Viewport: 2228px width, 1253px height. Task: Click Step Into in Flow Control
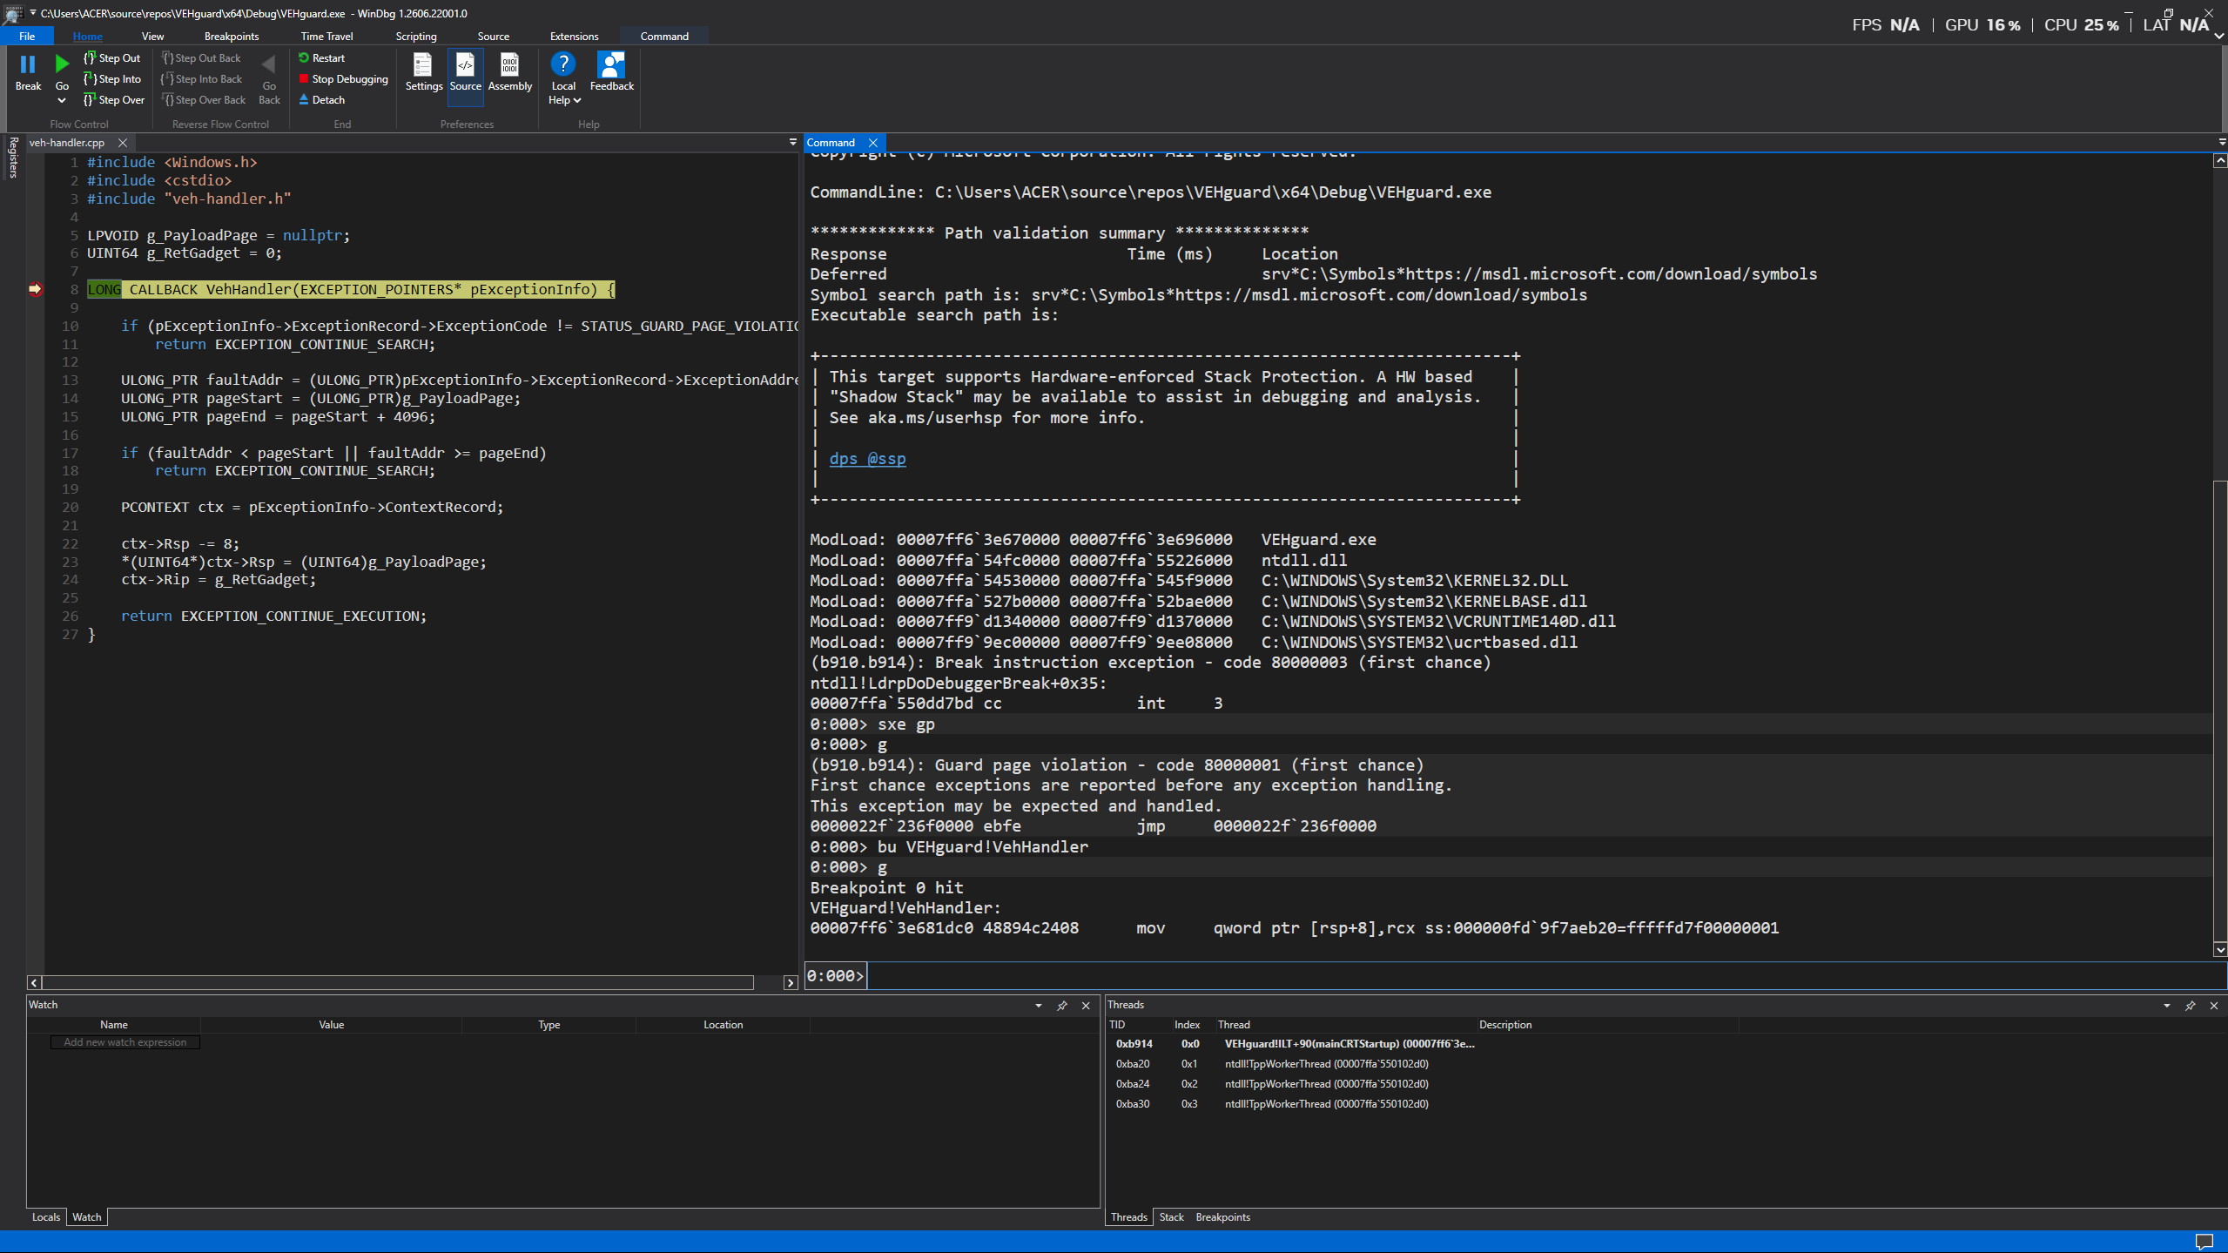[111, 79]
